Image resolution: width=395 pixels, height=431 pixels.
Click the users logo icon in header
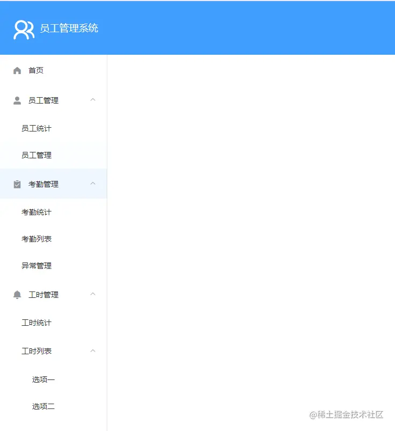[24, 30]
